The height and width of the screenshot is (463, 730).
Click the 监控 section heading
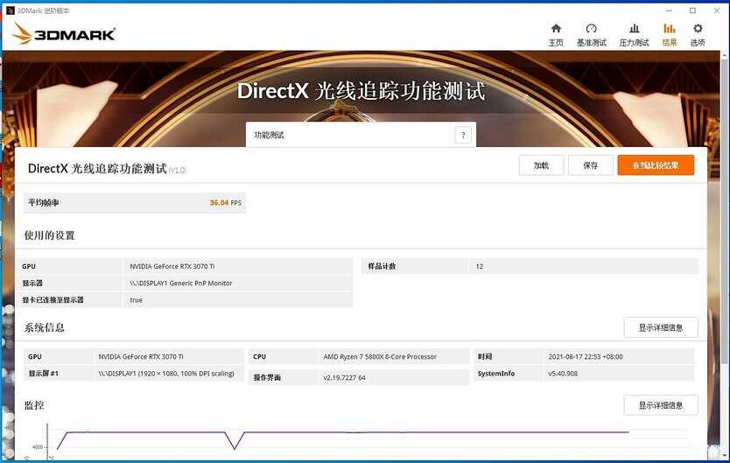pyautogui.click(x=34, y=405)
